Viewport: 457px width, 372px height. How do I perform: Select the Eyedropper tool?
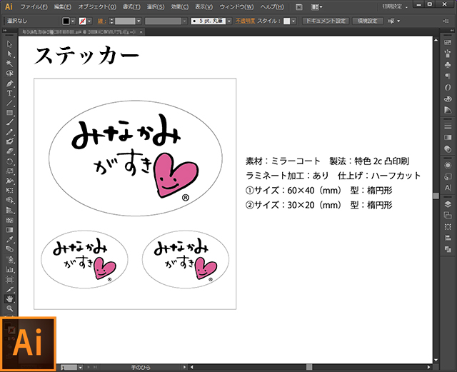pos(9,239)
